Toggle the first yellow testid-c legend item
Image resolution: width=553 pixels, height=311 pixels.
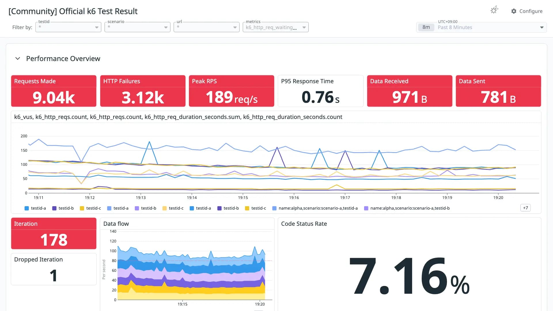[x=90, y=208]
